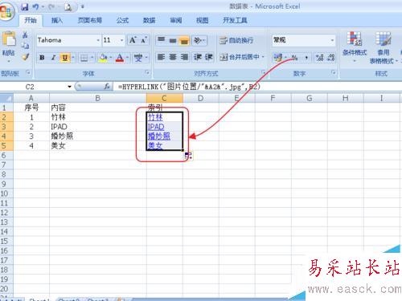Decrease decimal places
This screenshot has height=301, width=402.
(x=331, y=57)
